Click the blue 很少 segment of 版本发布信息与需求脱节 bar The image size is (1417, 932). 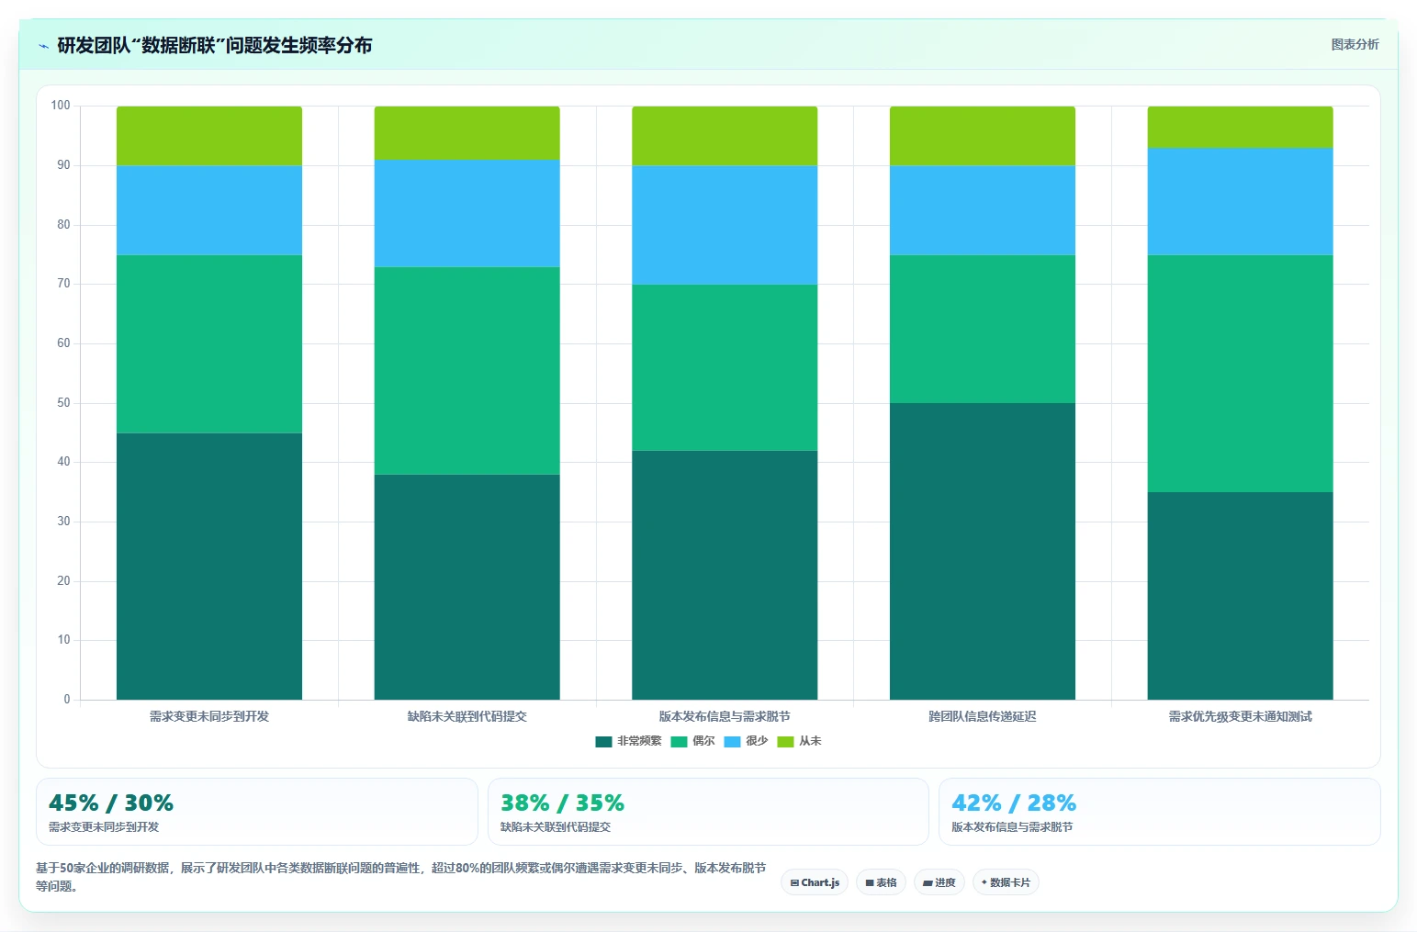tap(725, 226)
